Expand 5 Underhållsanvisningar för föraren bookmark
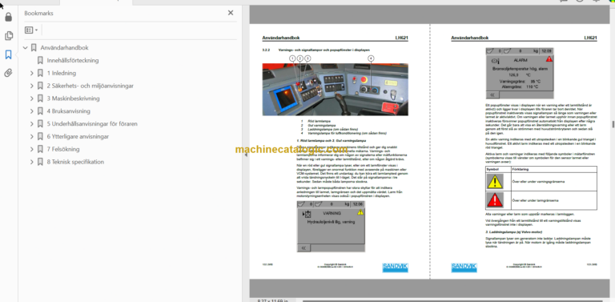 (x=32, y=124)
